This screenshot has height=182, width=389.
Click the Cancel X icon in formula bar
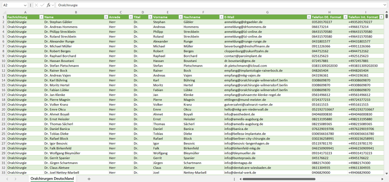pyautogui.click(x=36, y=5)
